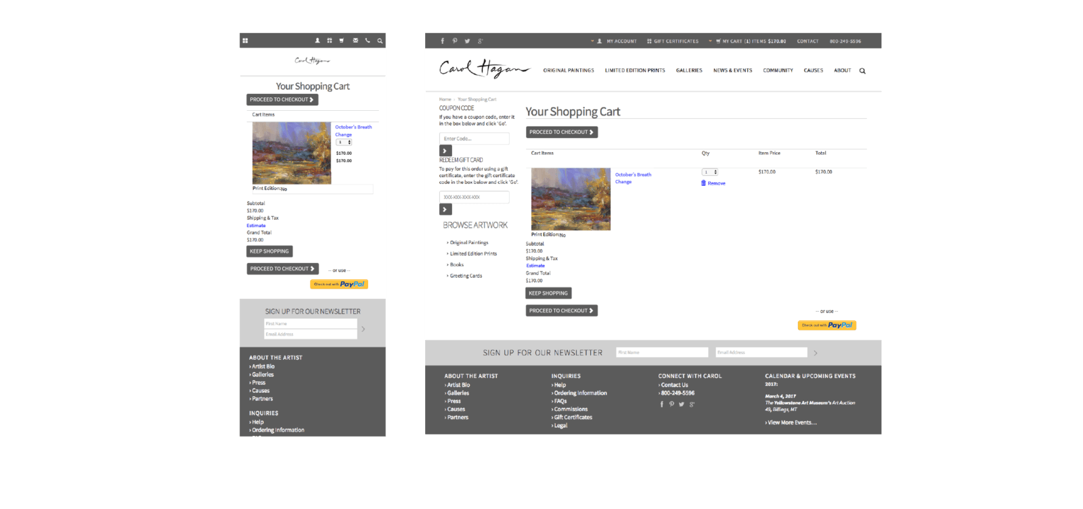Viewport: 1083px width, 509px height.
Task: Click Keep Shopping in the desktop cart
Action: coord(548,293)
